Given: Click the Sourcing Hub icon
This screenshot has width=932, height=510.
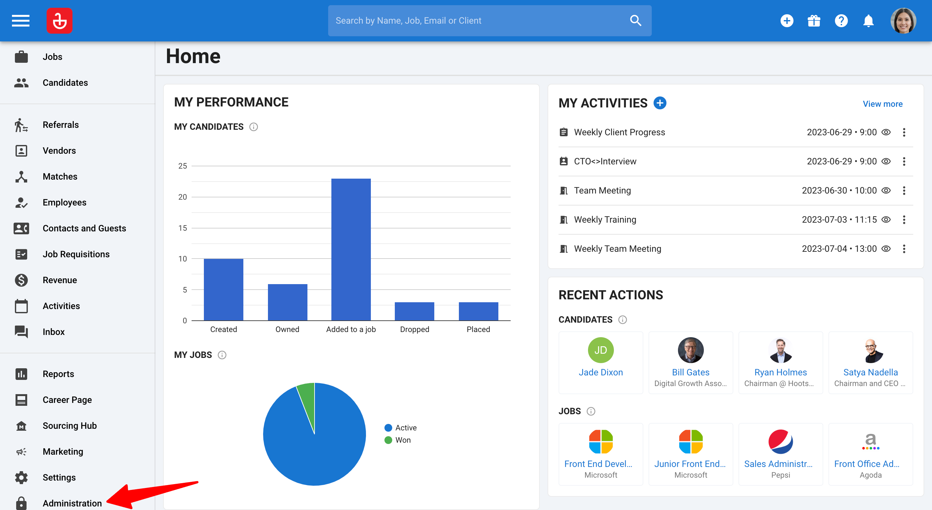Looking at the screenshot, I should tap(21, 426).
